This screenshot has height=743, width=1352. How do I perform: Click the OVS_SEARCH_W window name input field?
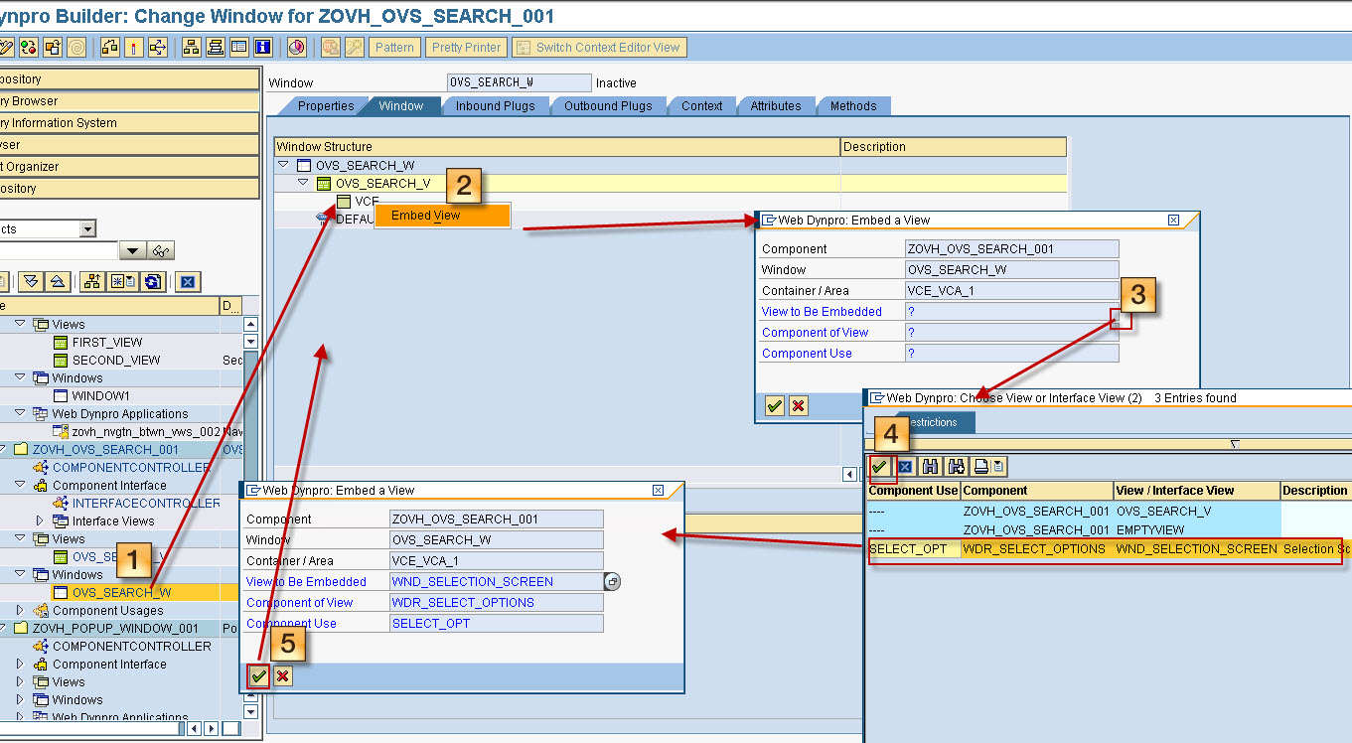[x=517, y=82]
